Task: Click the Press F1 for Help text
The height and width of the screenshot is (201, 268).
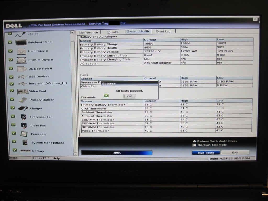Action: point(46,158)
